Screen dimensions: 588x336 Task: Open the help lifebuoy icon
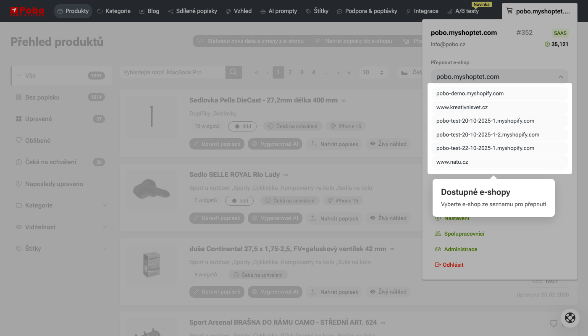(x=570, y=317)
